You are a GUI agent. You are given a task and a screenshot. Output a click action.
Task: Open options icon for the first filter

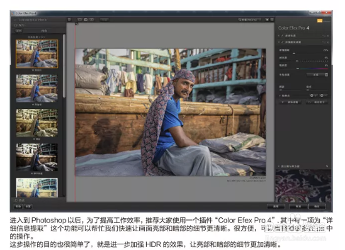[x=324, y=36]
